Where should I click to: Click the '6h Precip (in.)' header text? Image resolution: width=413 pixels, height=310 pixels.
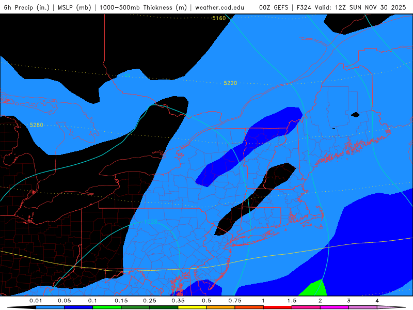tap(27, 7)
